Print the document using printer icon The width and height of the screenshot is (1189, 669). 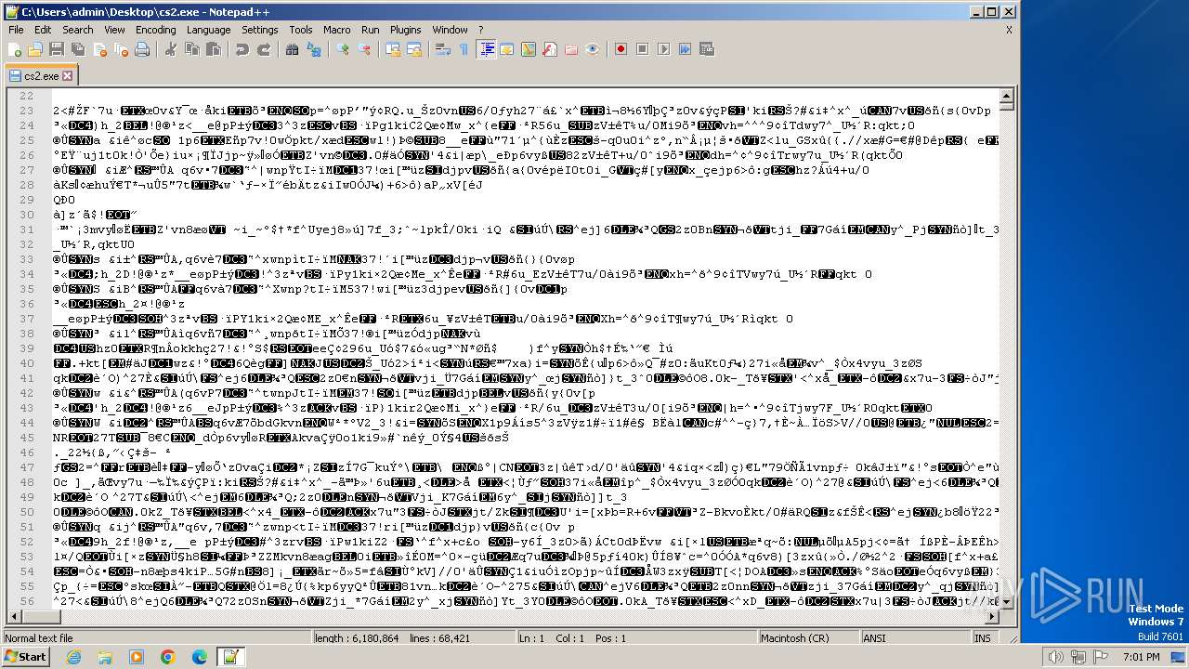coord(142,49)
